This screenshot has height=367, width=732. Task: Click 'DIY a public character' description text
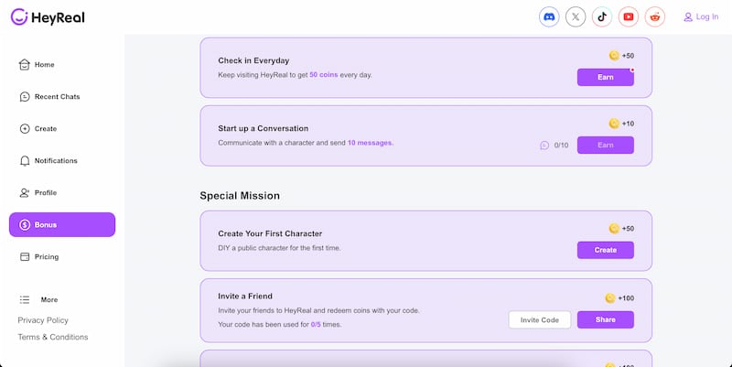pos(279,248)
